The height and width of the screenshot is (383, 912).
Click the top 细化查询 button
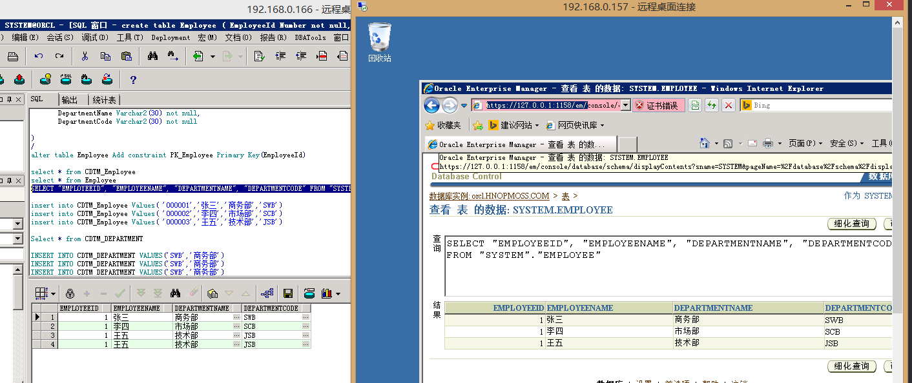click(x=852, y=224)
